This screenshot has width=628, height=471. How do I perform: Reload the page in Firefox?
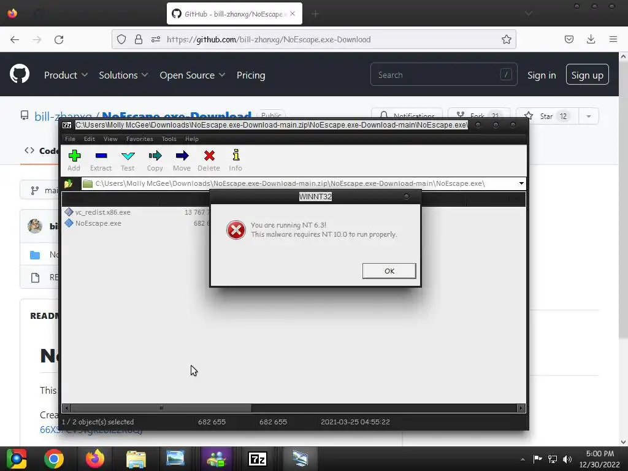click(59, 39)
